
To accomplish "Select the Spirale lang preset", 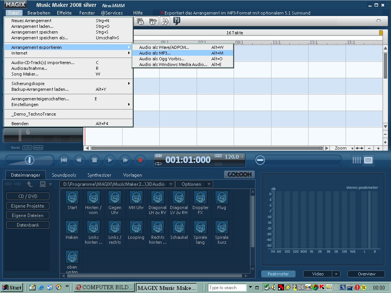I will click(x=200, y=232).
